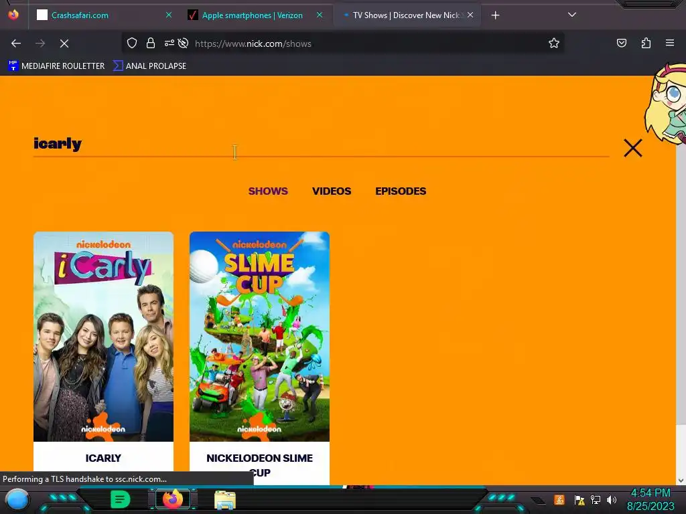The height and width of the screenshot is (514, 686).
Task: Go back with the browser back arrow
Action: (16, 44)
